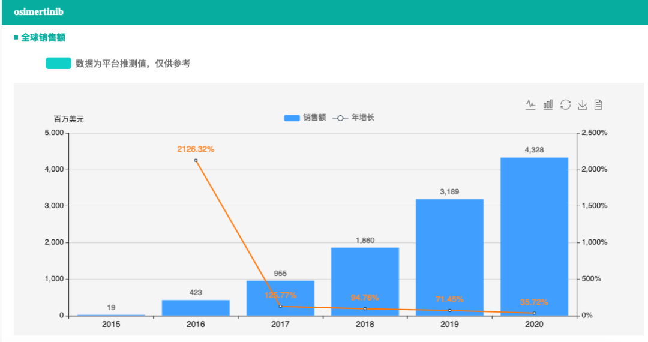Click the 71.45% growth point for 2019
Image resolution: width=648 pixels, height=342 pixels.
449,310
